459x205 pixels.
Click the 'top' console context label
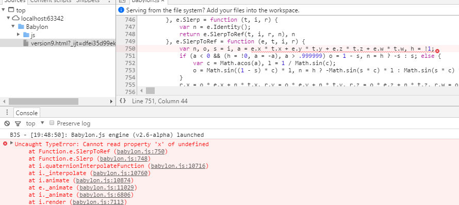[x=30, y=123]
